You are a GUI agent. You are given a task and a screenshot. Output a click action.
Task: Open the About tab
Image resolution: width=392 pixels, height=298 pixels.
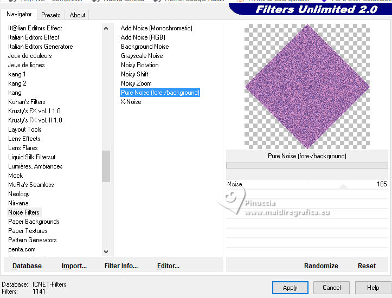pyautogui.click(x=77, y=15)
